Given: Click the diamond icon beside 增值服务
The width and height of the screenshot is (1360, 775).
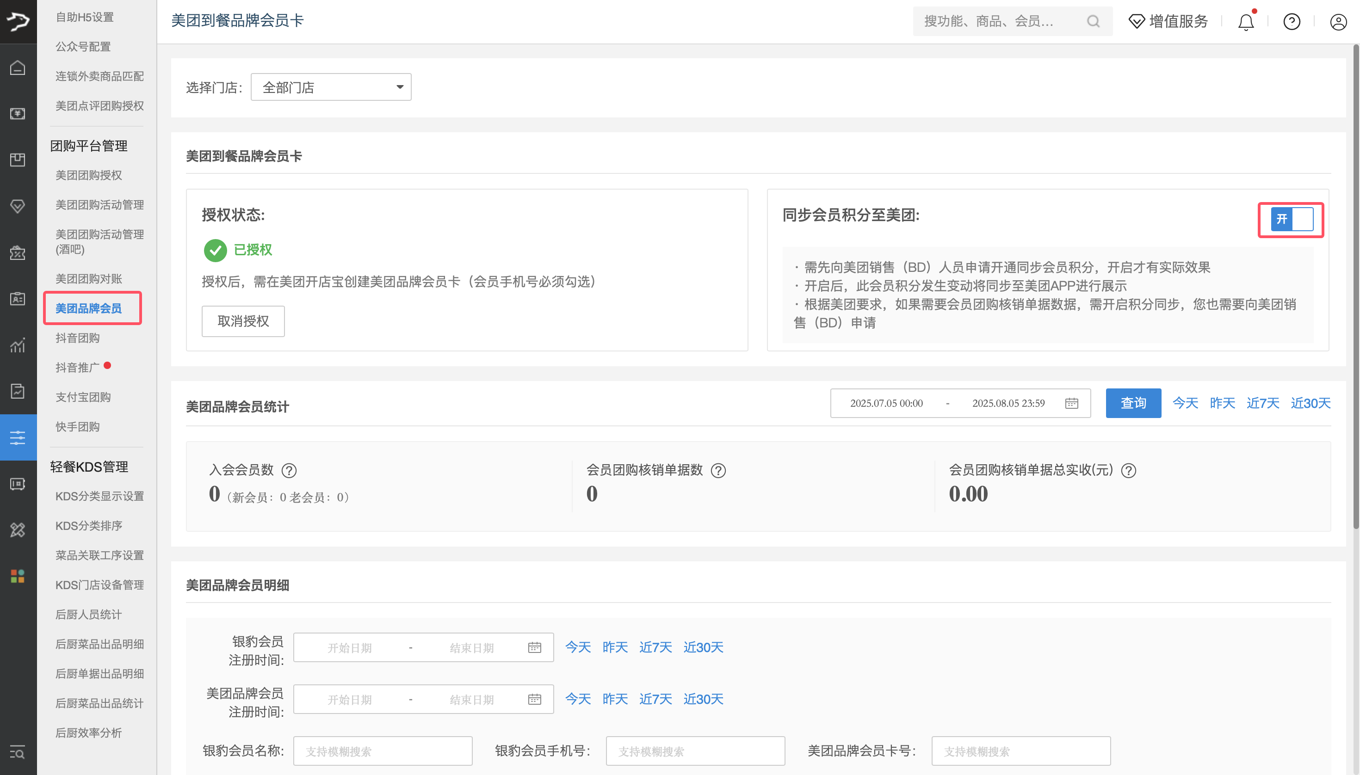Looking at the screenshot, I should [1137, 21].
